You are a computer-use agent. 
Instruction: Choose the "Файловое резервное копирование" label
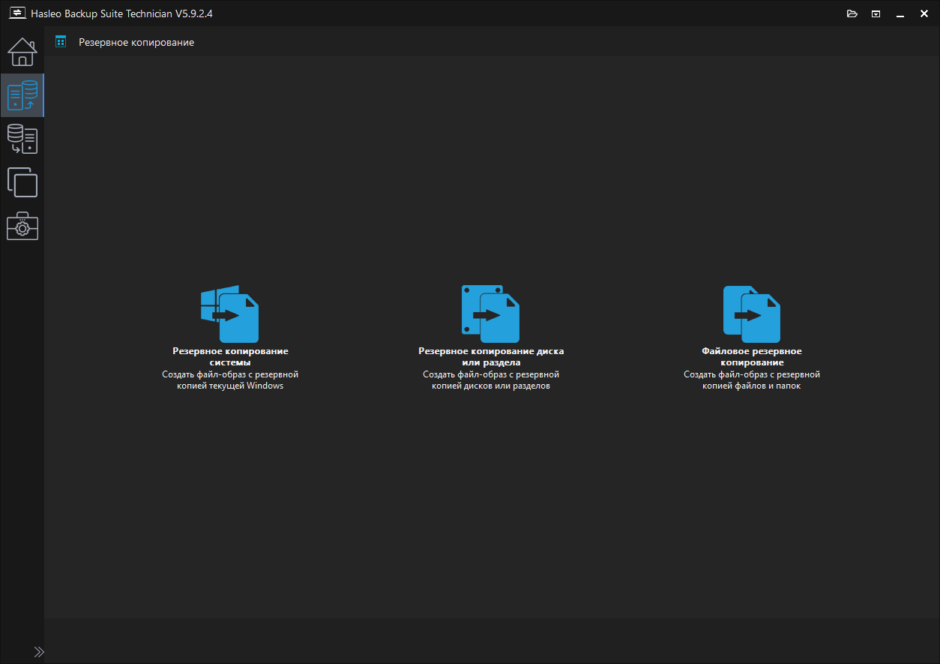[752, 356]
